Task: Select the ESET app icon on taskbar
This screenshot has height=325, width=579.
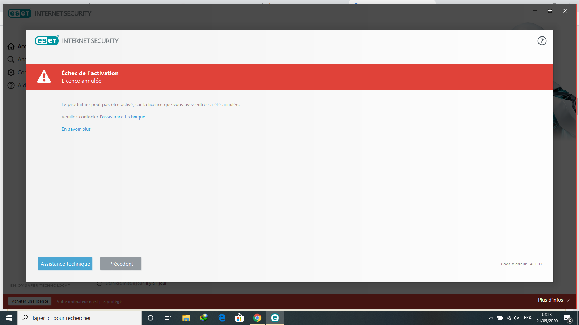Action: [x=275, y=318]
